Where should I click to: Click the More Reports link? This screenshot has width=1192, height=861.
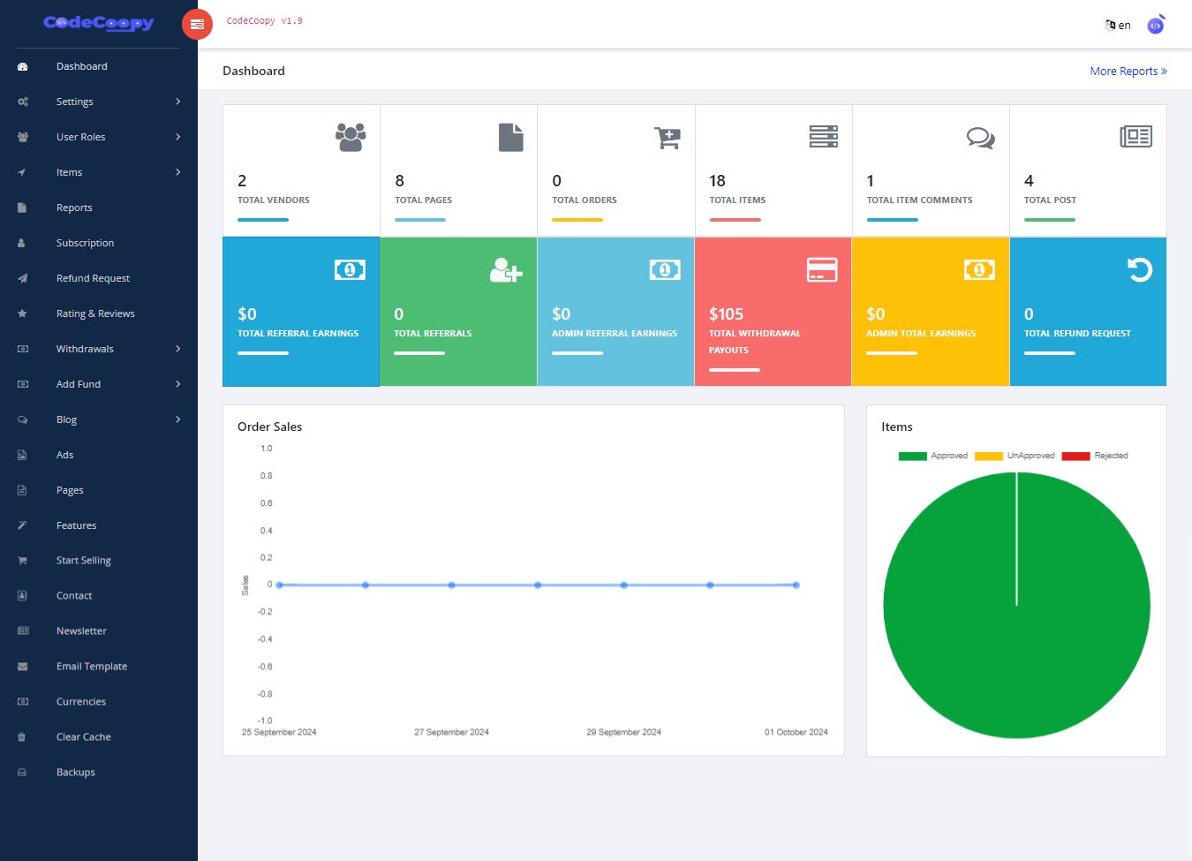point(1128,72)
